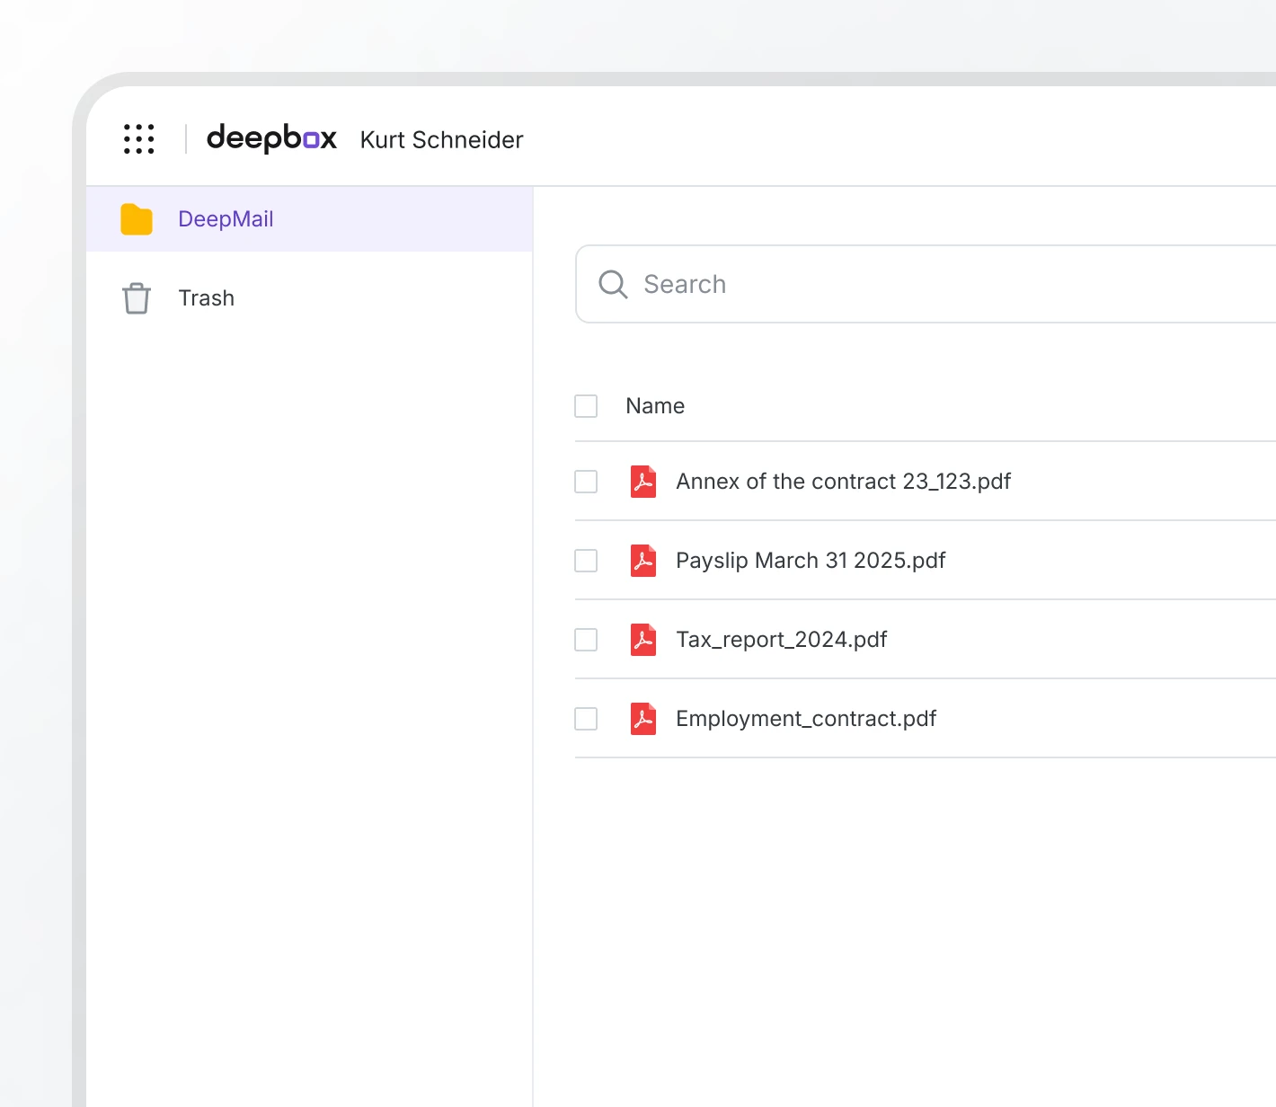Click PDF icon beside Tax_report_2024
This screenshot has height=1107, width=1276.
coord(643,640)
